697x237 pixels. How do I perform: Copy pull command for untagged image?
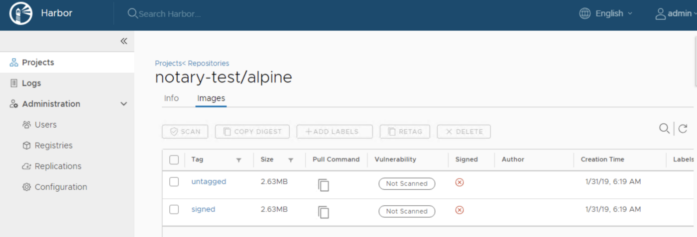tap(324, 185)
